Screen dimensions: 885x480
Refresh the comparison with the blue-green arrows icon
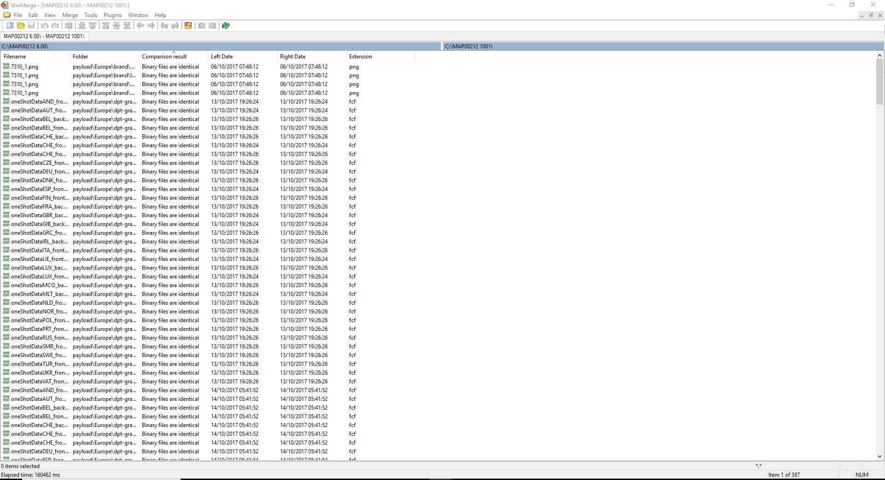click(x=226, y=26)
